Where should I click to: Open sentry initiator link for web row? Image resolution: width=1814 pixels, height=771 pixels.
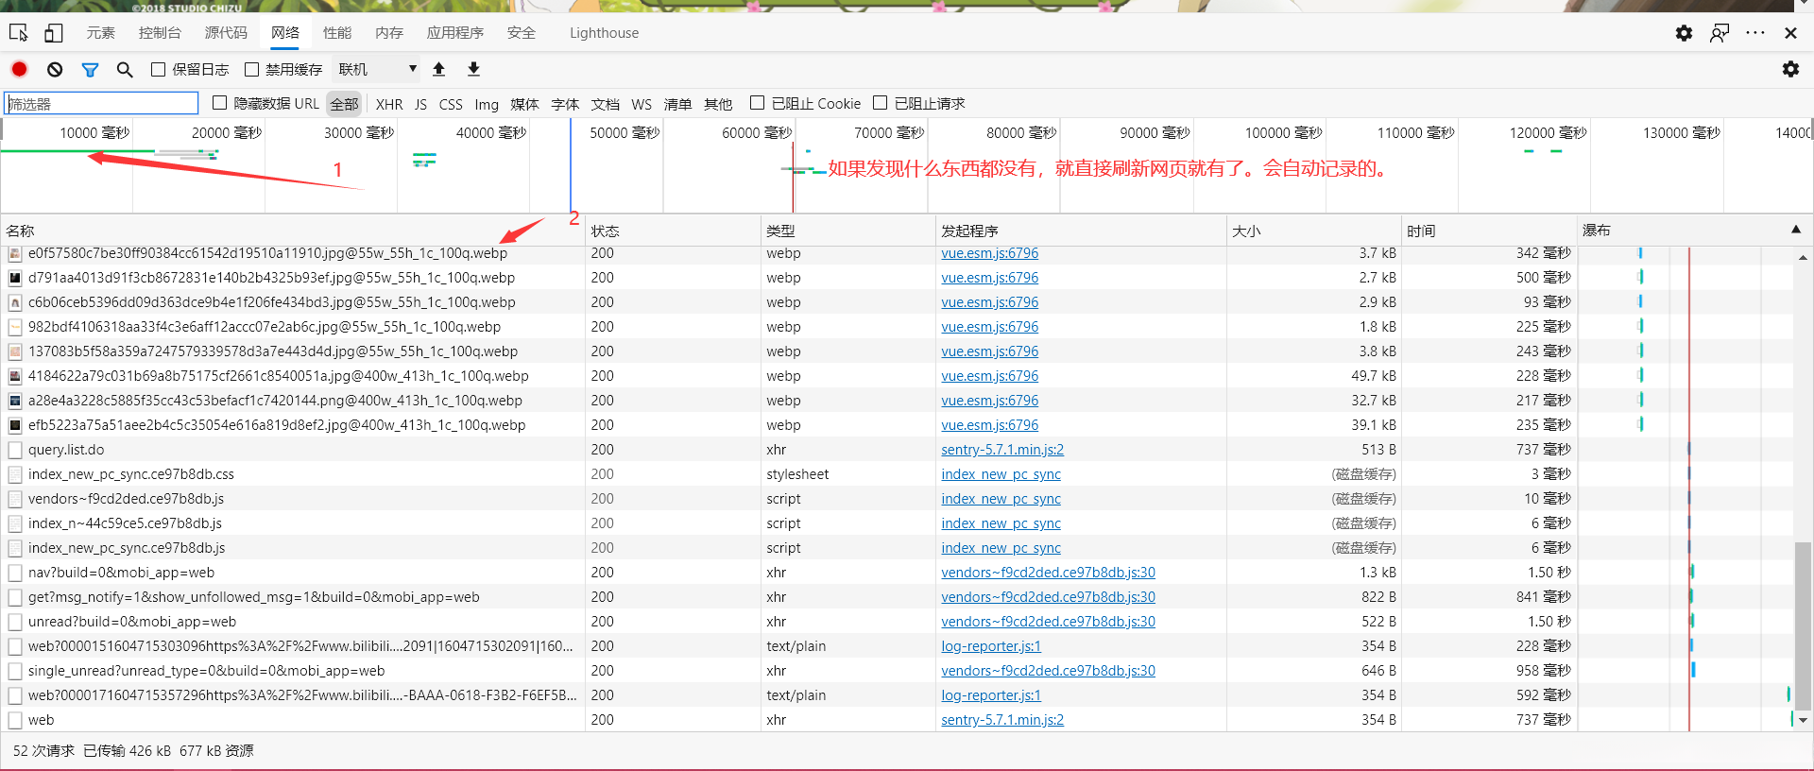pos(1002,720)
